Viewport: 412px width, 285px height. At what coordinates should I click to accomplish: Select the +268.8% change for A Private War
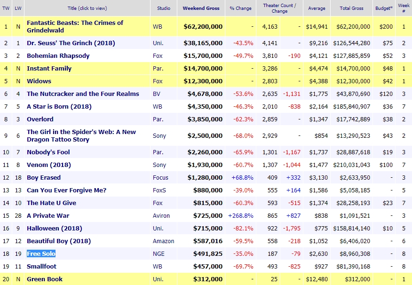(x=241, y=216)
